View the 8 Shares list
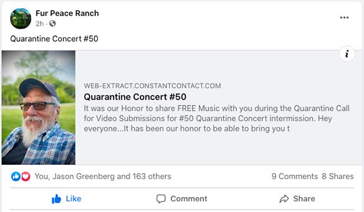The width and height of the screenshot is (364, 212). click(x=338, y=176)
